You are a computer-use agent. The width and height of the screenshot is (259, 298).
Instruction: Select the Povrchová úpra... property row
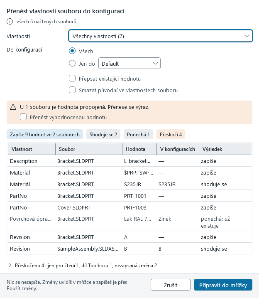click(x=129, y=222)
